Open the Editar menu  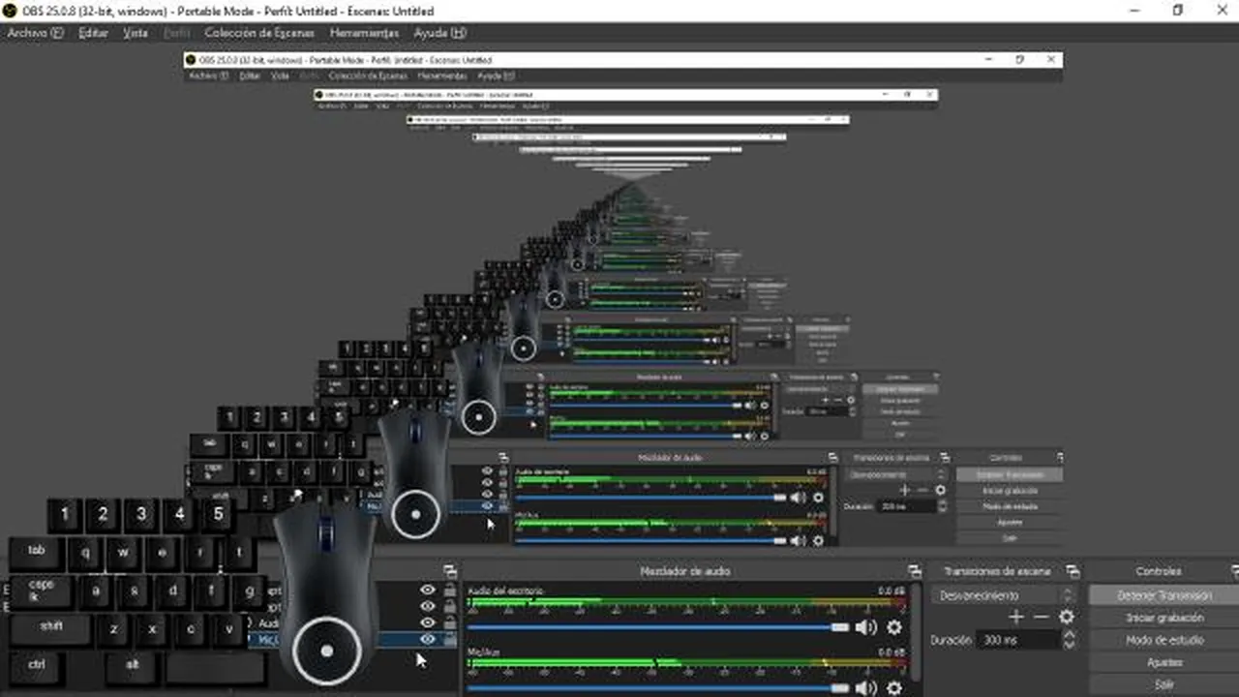[94, 33]
